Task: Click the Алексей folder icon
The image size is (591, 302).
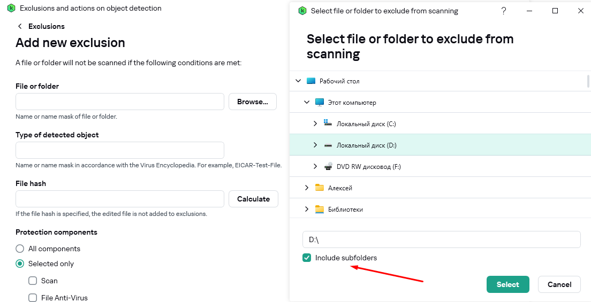Action: (320, 188)
